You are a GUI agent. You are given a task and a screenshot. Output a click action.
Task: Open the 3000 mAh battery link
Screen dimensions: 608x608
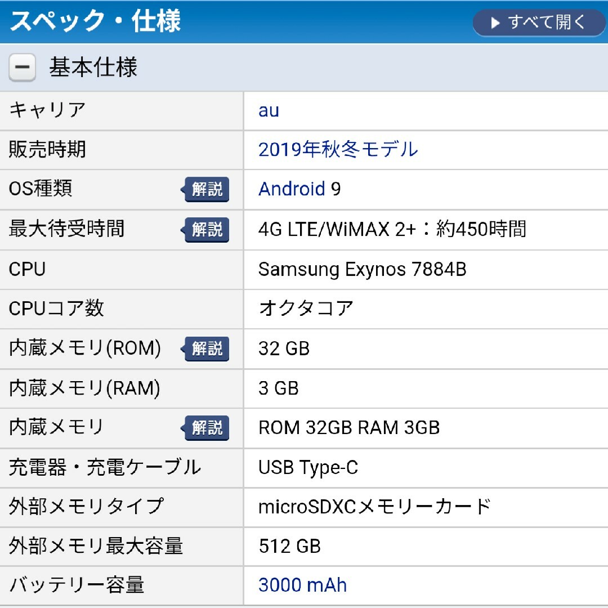click(x=302, y=585)
